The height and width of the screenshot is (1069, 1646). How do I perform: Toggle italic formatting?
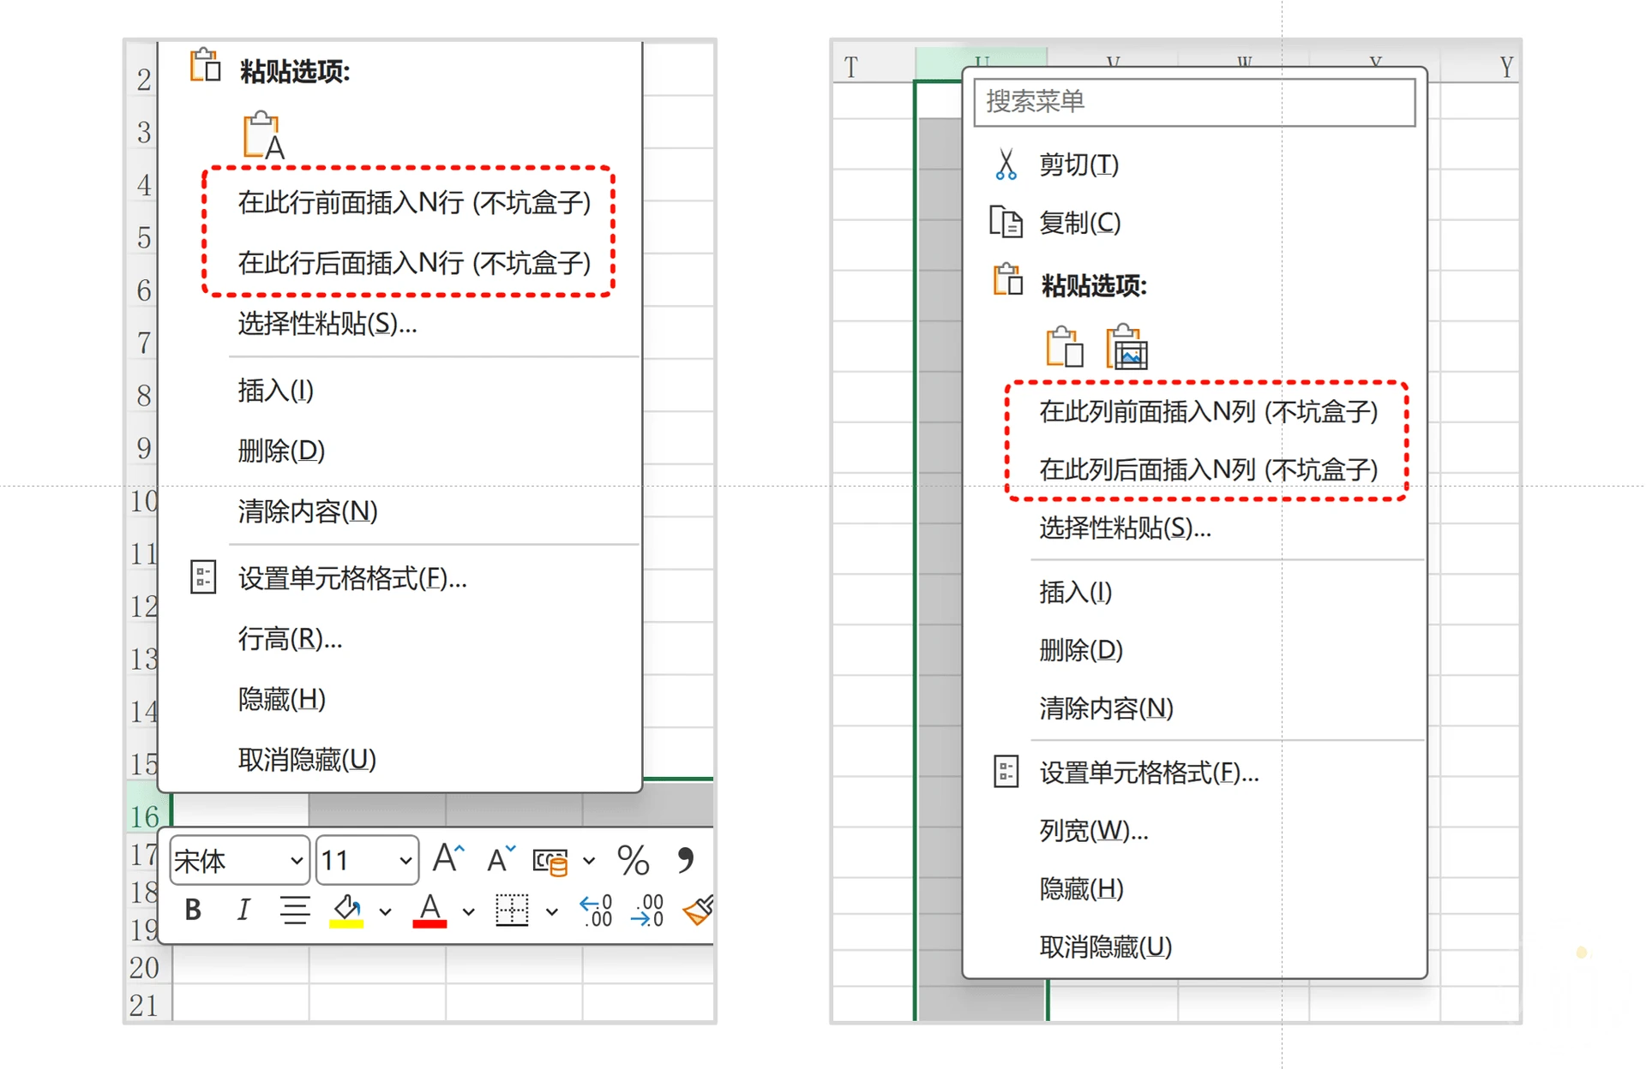243,910
